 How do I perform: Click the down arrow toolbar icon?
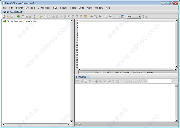(x=100, y=16)
